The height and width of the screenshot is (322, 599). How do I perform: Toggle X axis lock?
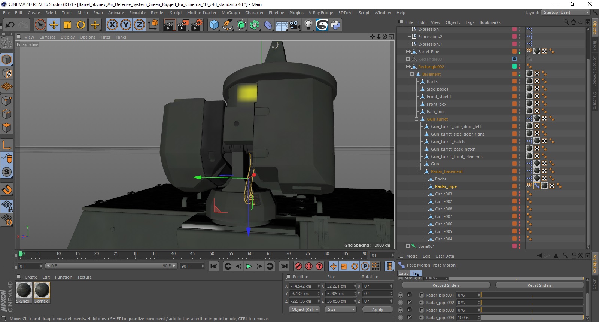click(112, 25)
